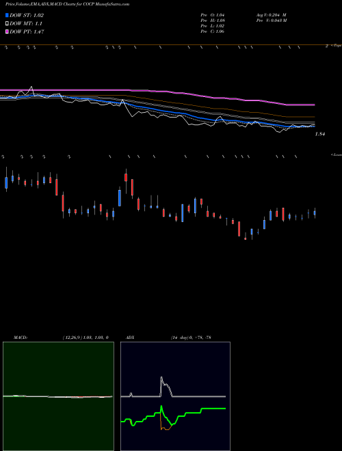Open the dark blue ADX chart panel

click(x=175, y=396)
